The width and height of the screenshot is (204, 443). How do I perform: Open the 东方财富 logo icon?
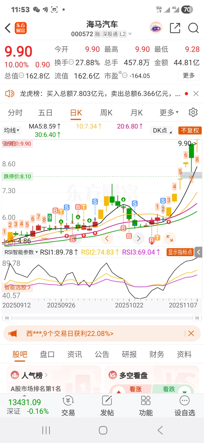[21, 28]
